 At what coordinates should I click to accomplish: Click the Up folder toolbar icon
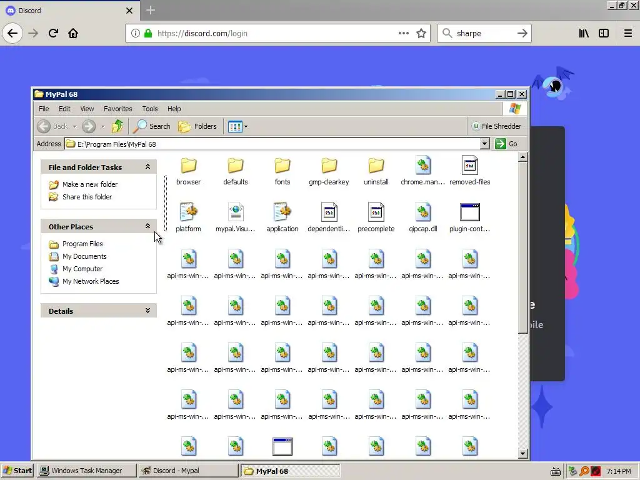point(117,126)
